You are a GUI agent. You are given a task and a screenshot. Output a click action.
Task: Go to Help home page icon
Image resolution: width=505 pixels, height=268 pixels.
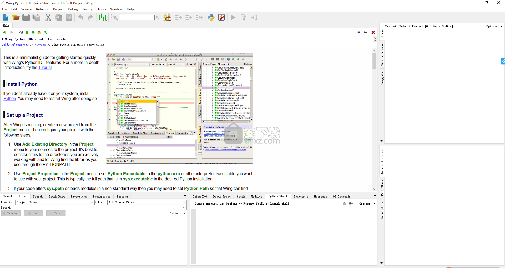39,32
